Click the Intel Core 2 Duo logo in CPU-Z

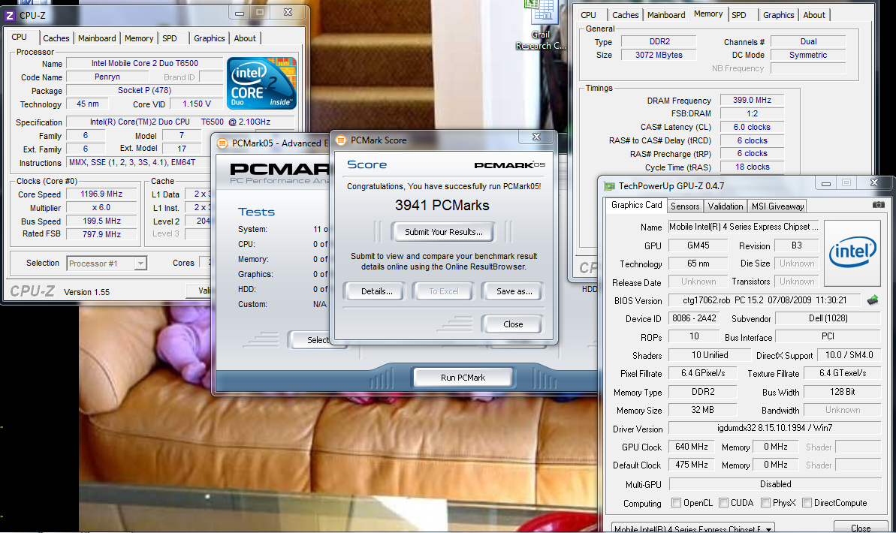(x=261, y=83)
